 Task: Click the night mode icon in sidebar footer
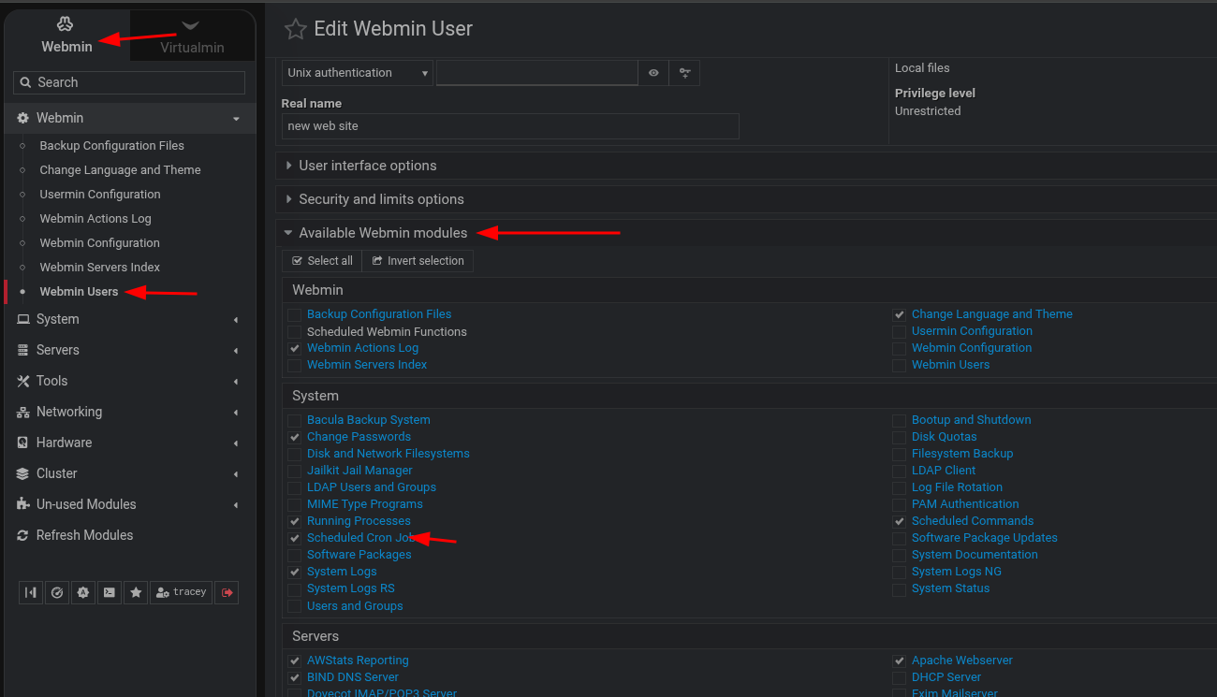click(83, 592)
